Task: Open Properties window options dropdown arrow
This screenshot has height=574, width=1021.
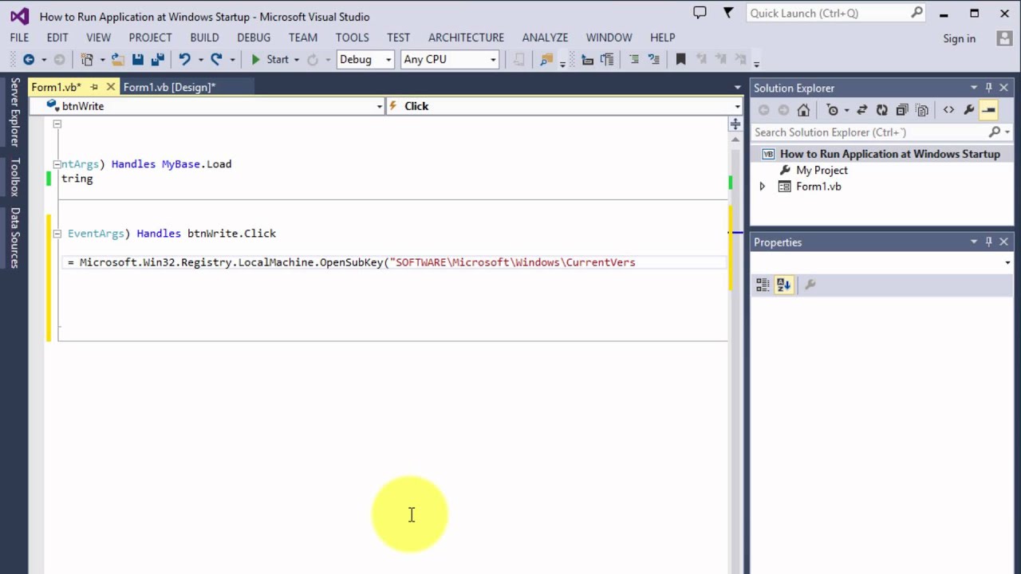Action: click(x=974, y=242)
